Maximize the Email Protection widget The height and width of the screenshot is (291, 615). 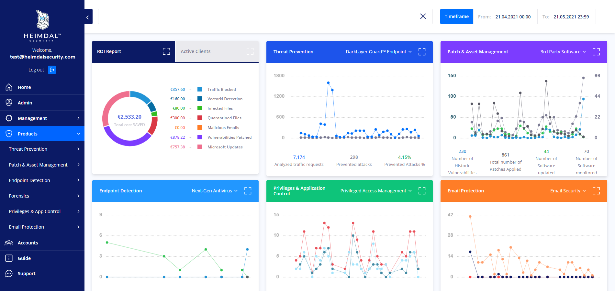pos(596,191)
